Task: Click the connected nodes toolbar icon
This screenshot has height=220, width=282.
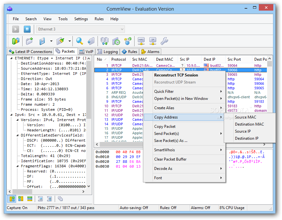Action: [x=128, y=41]
